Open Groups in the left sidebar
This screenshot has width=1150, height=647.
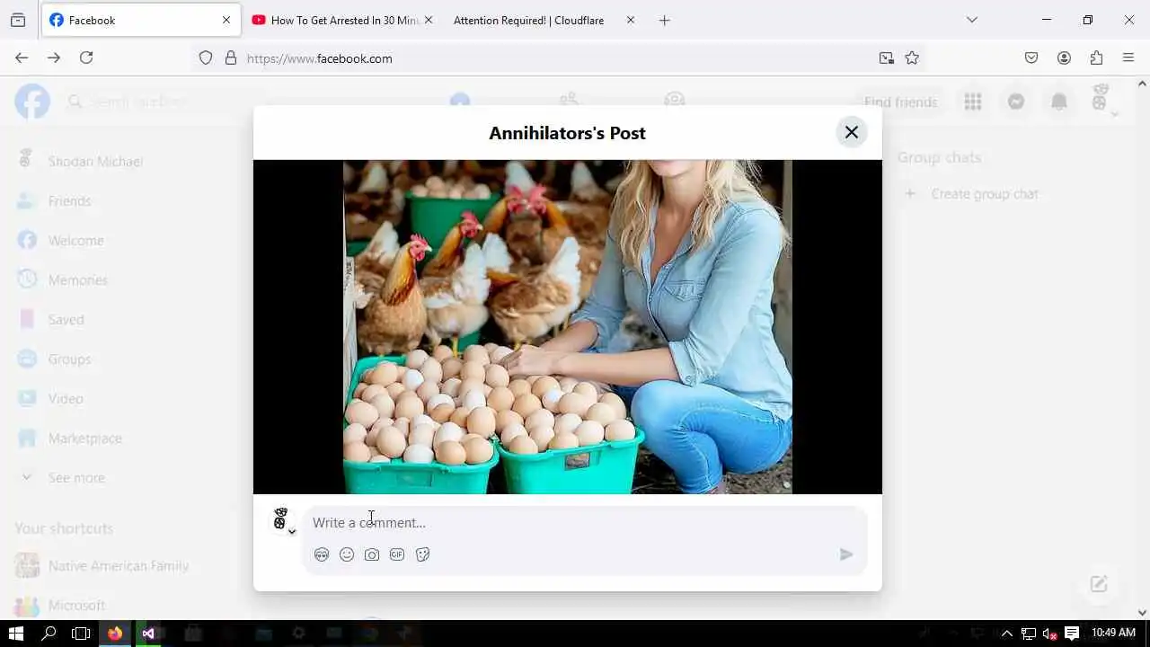pyautogui.click(x=70, y=359)
